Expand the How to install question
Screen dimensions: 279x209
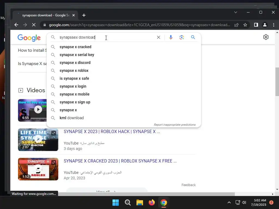pos(32,50)
